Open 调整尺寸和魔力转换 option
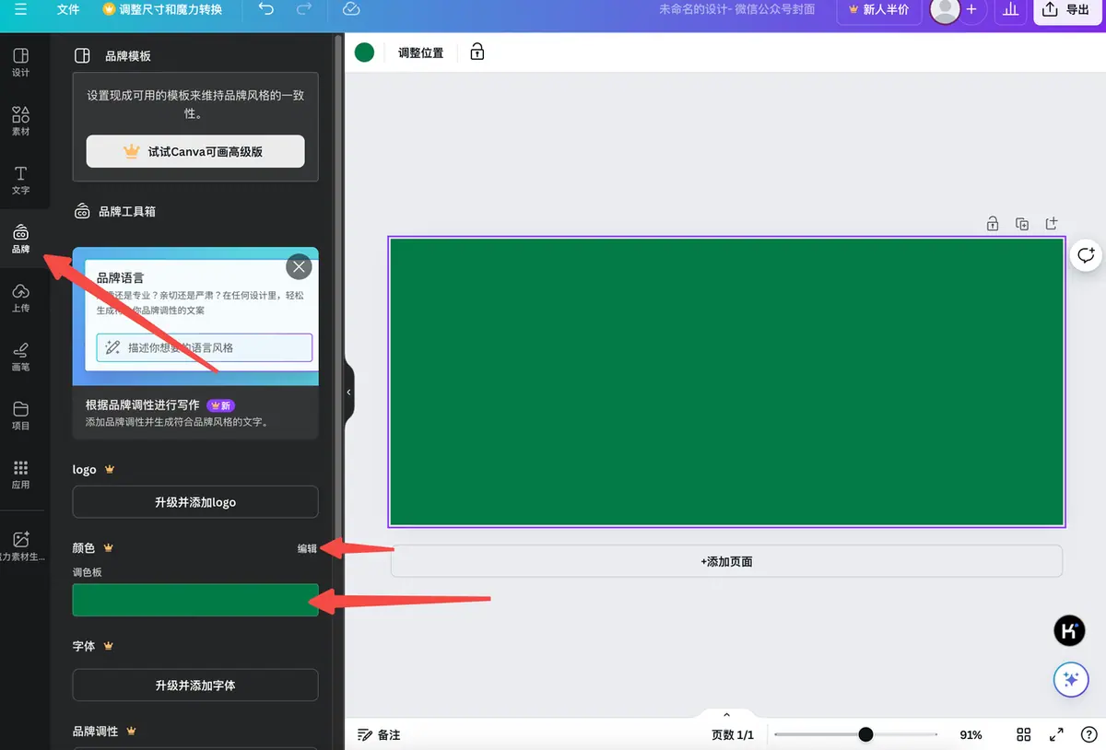Viewport: 1106px width, 750px height. 162,9
